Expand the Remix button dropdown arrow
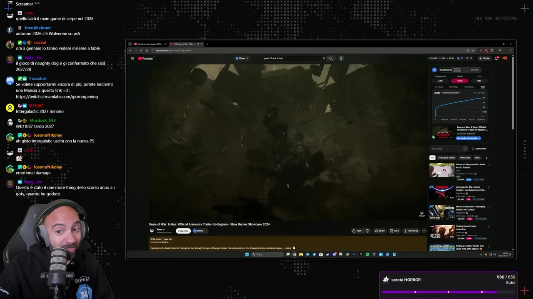This screenshot has width=533, height=299. 206,231
